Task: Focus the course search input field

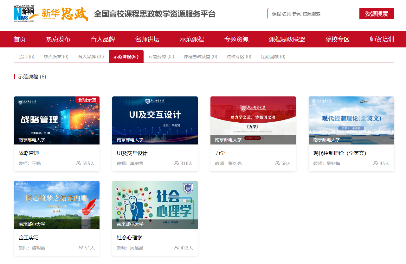Action: [313, 14]
